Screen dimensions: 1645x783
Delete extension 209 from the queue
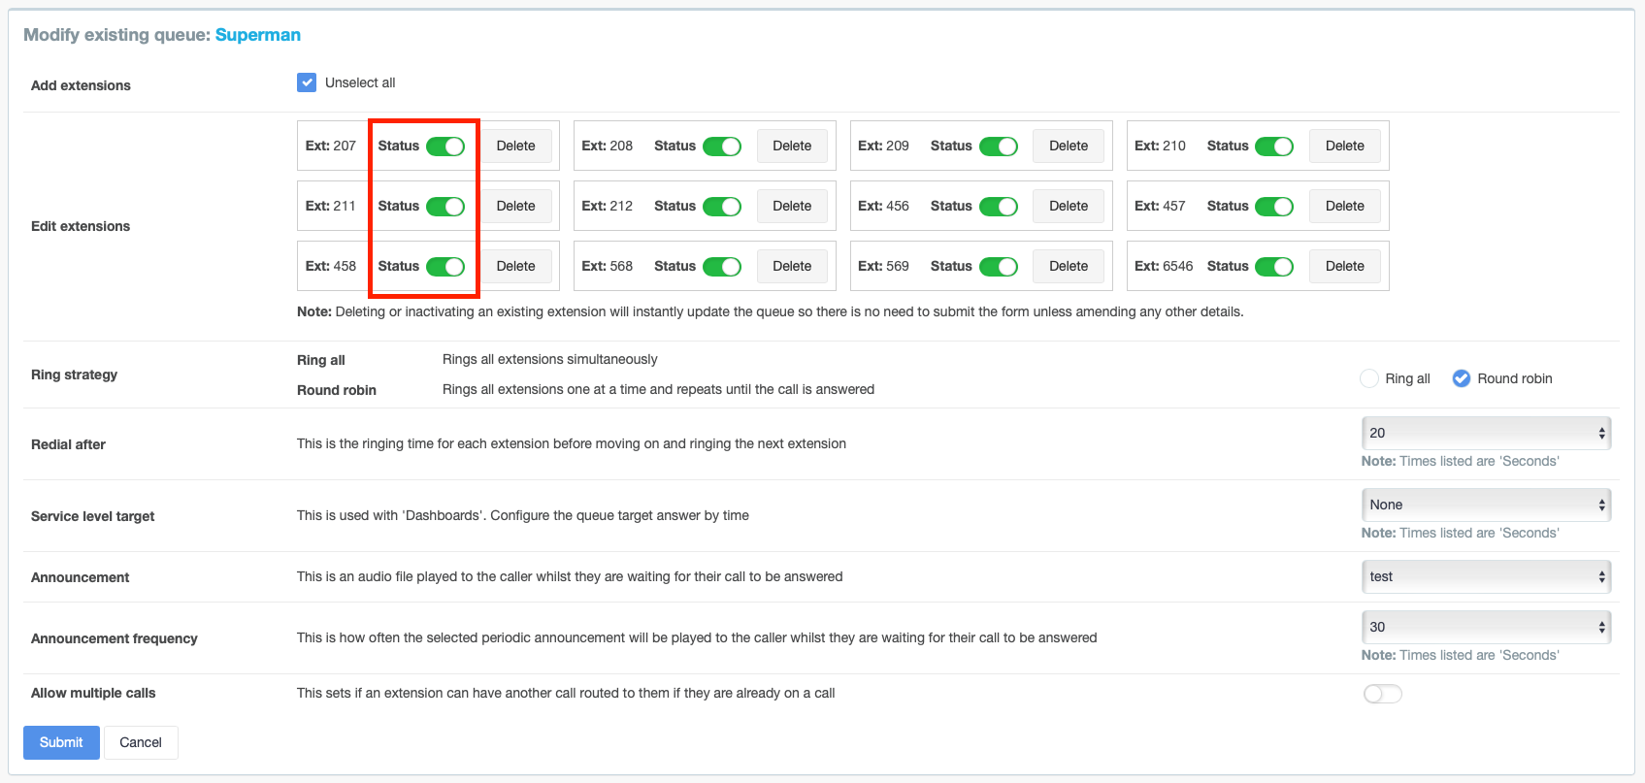[1069, 146]
